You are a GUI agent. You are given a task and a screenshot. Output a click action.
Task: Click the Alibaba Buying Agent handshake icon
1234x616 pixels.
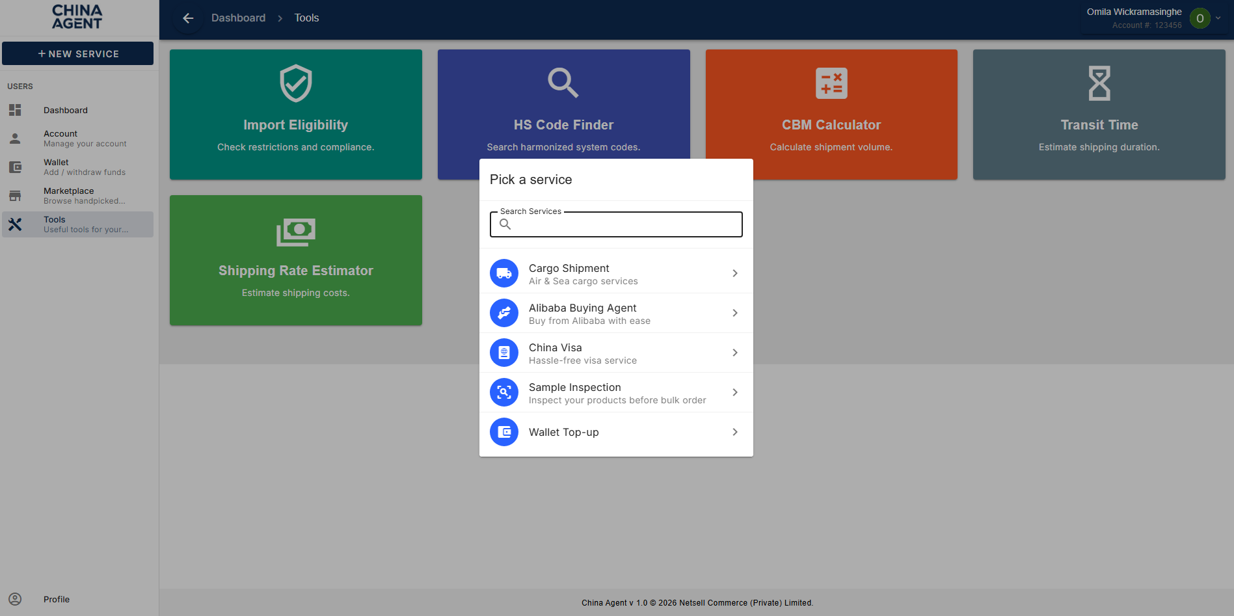point(503,313)
